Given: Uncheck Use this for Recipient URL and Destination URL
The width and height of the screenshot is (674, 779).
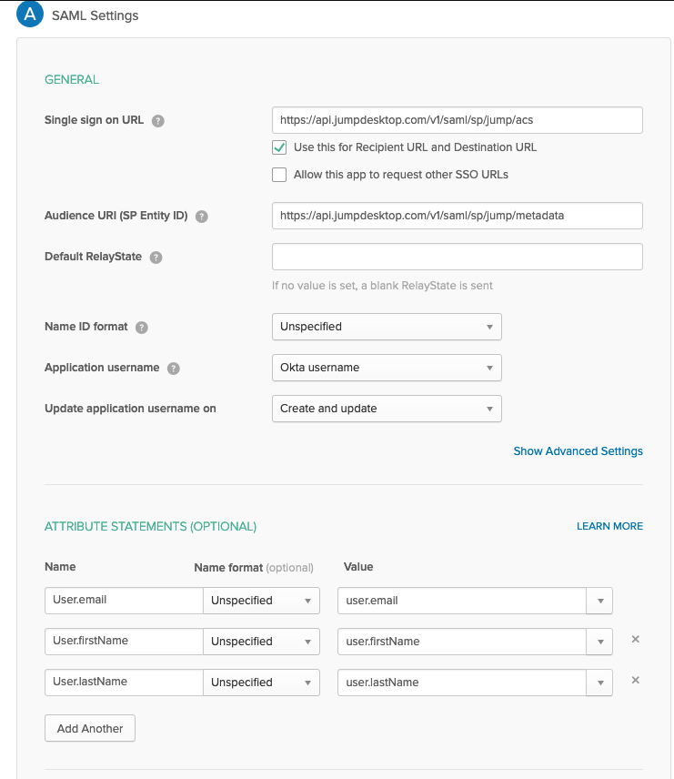Looking at the screenshot, I should pos(279,147).
